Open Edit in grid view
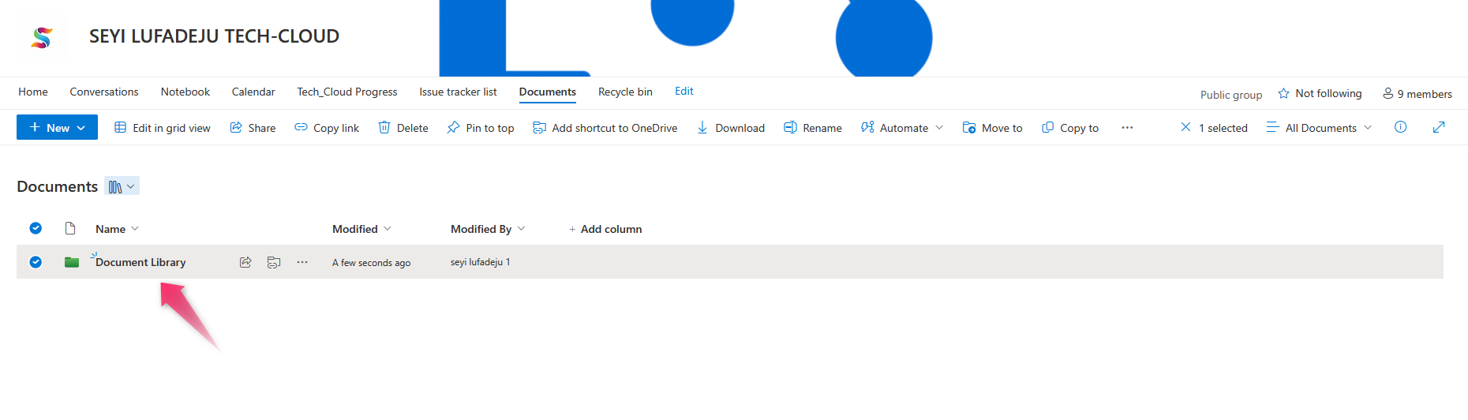 163,128
